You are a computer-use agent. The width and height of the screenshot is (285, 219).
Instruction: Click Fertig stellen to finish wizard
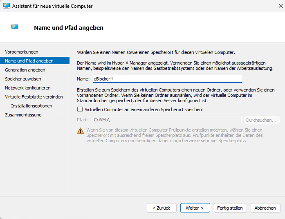click(231, 208)
